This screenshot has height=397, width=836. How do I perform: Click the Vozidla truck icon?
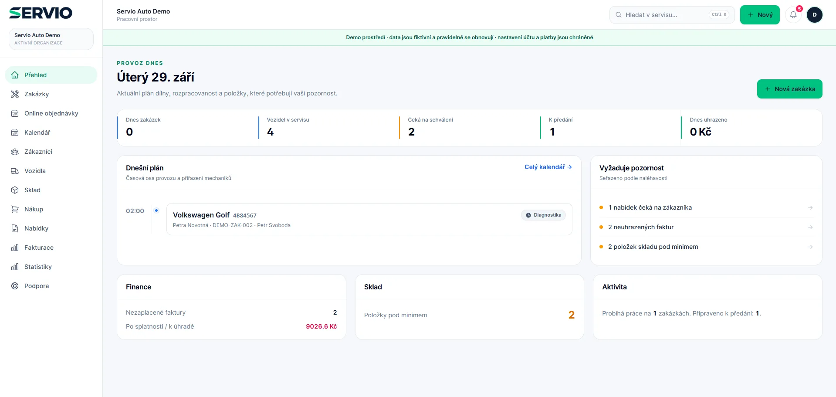15,171
